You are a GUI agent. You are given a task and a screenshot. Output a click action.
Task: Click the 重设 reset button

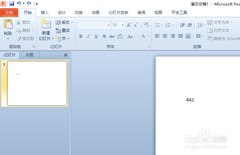pyautogui.click(x=62, y=31)
